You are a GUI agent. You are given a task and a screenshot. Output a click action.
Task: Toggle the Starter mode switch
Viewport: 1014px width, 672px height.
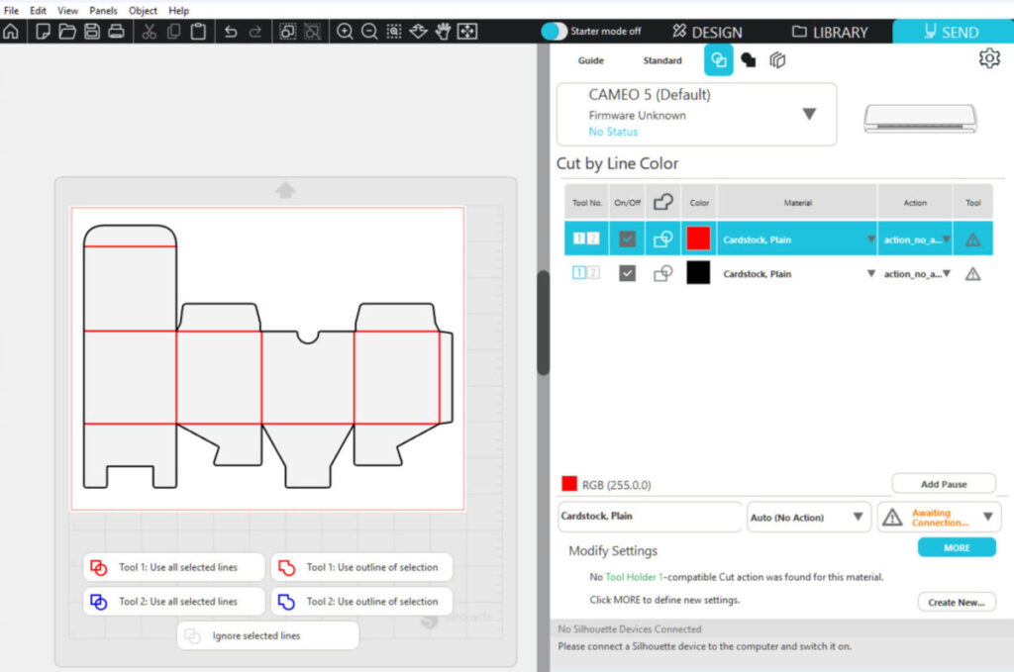(555, 32)
